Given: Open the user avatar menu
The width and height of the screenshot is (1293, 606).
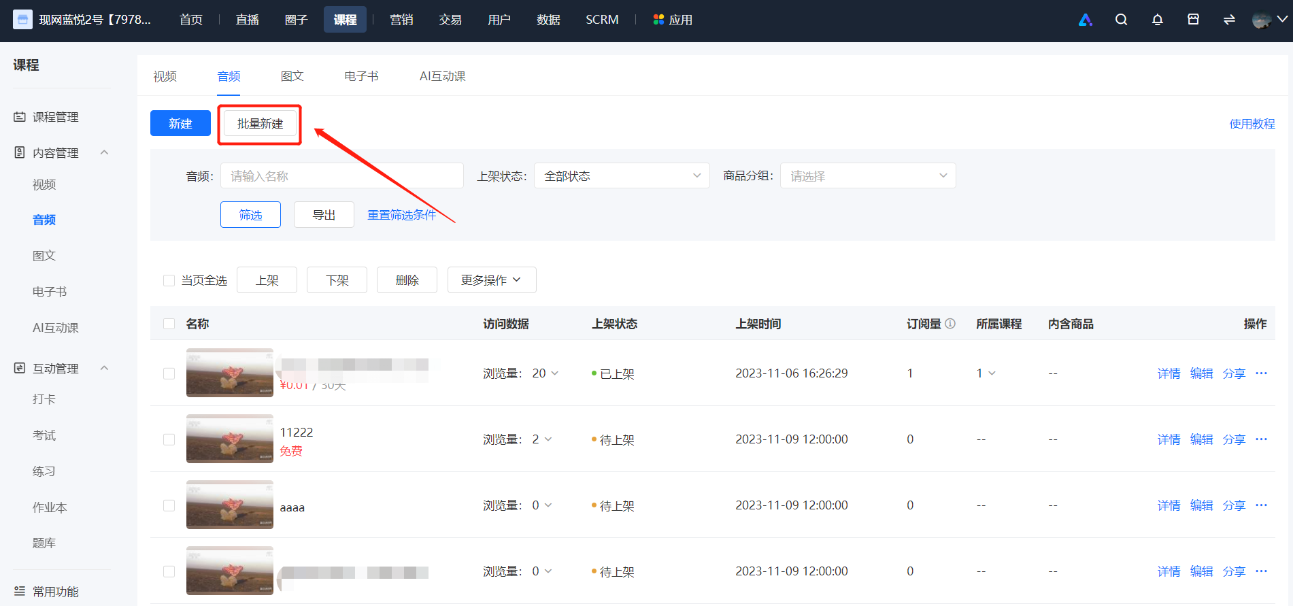Looking at the screenshot, I should point(1269,20).
